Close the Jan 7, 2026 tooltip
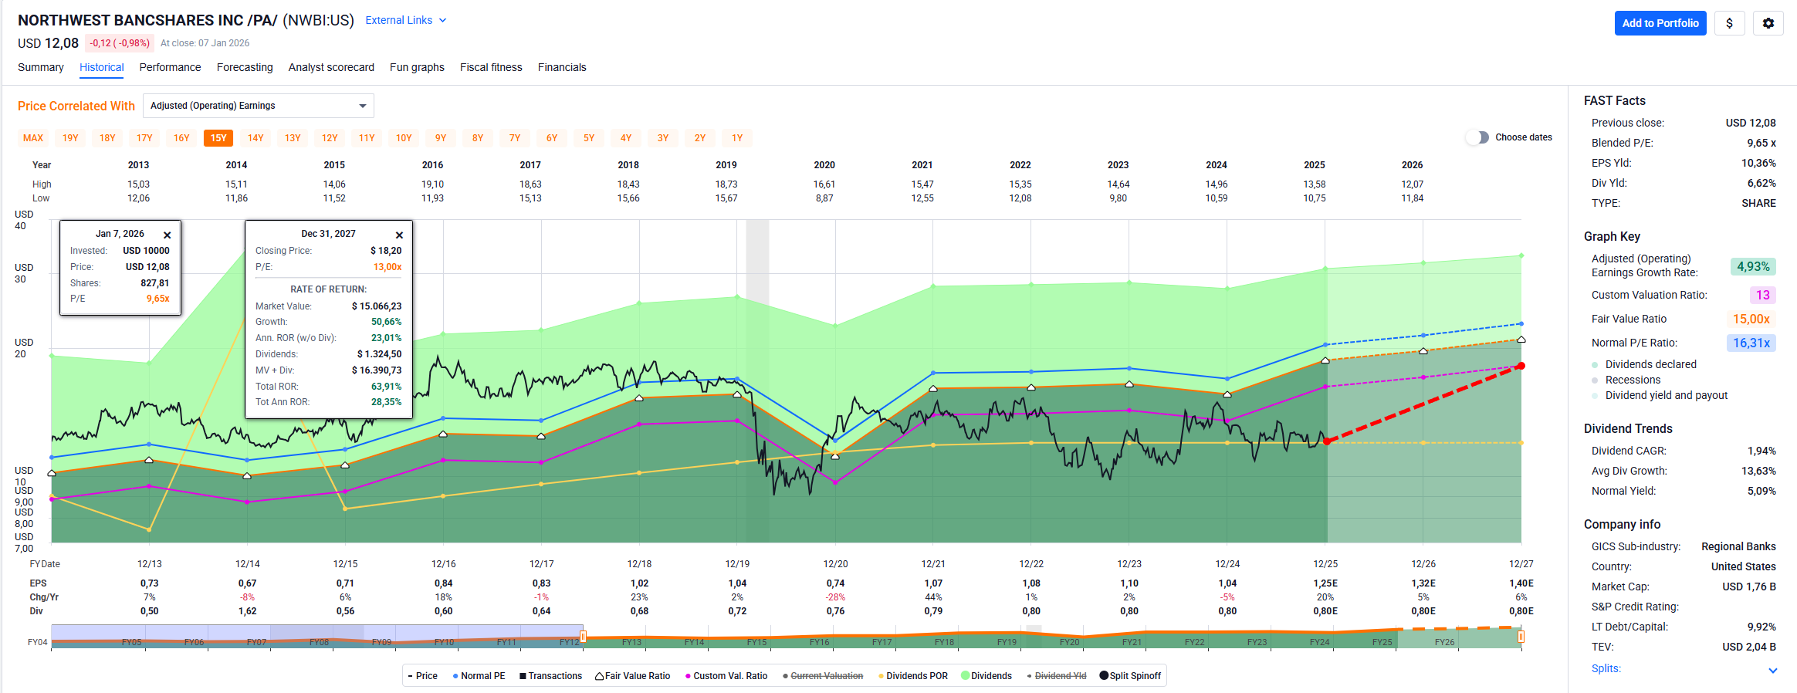 (x=167, y=235)
